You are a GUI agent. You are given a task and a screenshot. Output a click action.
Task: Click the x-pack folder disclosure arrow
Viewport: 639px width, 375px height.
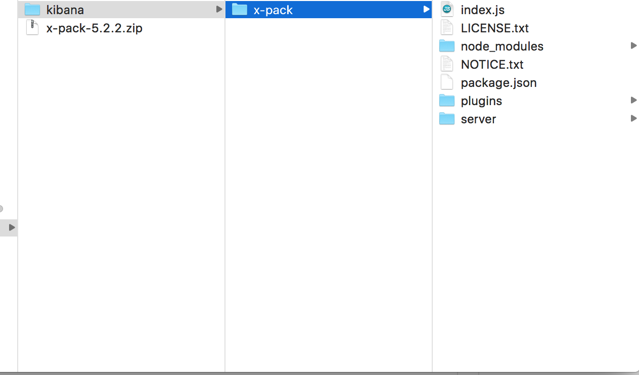[x=426, y=9]
